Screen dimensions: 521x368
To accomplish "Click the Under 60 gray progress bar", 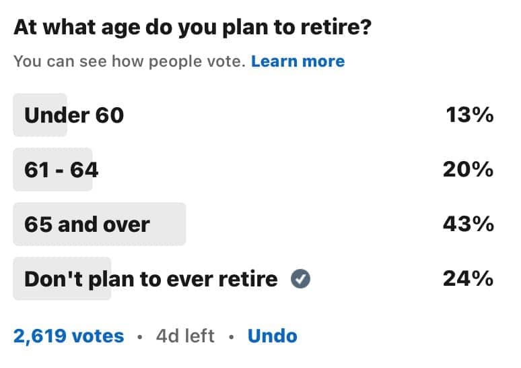I will tap(40, 115).
